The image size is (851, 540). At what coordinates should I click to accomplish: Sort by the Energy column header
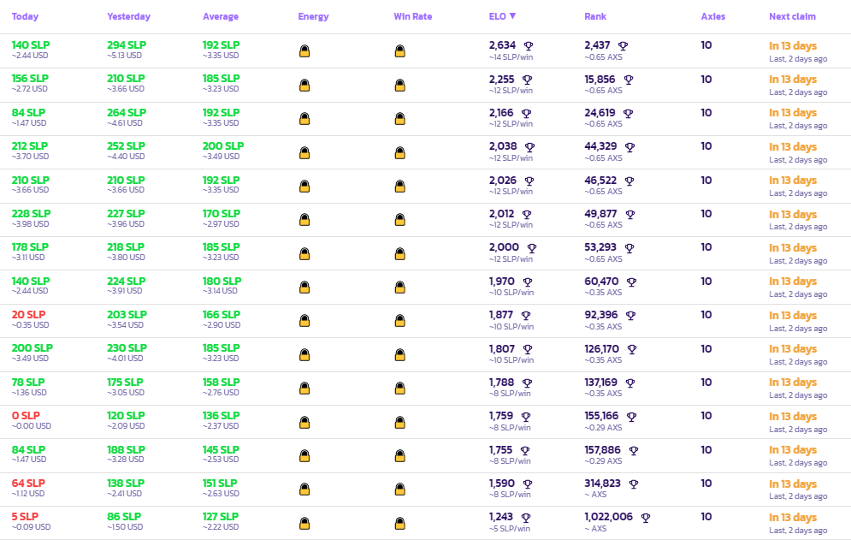(x=313, y=16)
